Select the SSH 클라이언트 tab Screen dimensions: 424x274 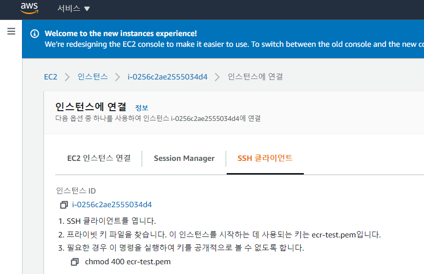point(265,158)
